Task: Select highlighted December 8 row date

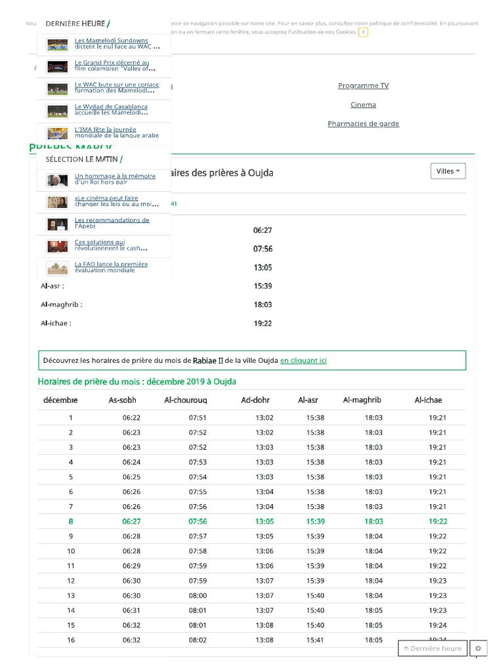Action: 71,522
